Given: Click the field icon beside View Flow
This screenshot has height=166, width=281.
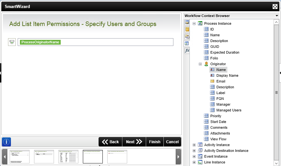Looking at the screenshot, I should 206,139.
